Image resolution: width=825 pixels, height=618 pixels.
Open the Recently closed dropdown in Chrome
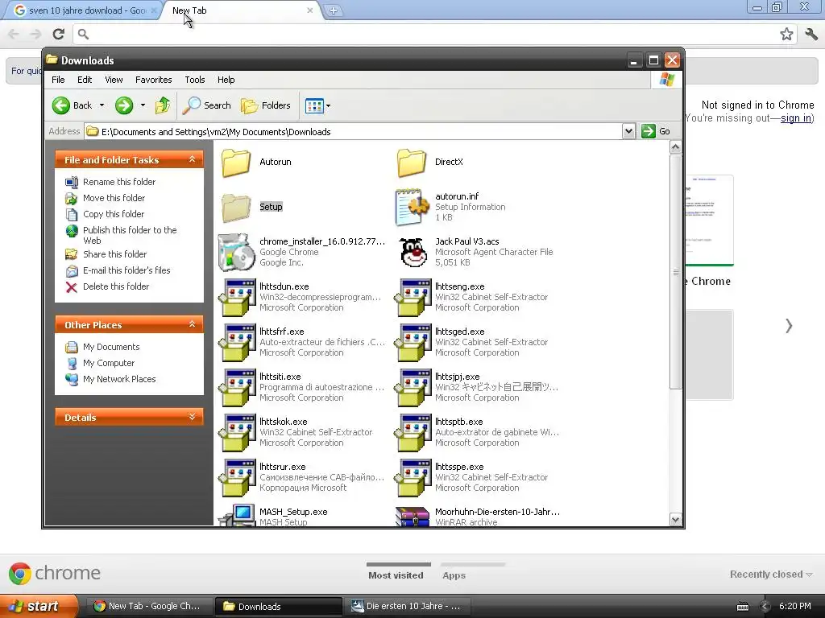pyautogui.click(x=771, y=575)
